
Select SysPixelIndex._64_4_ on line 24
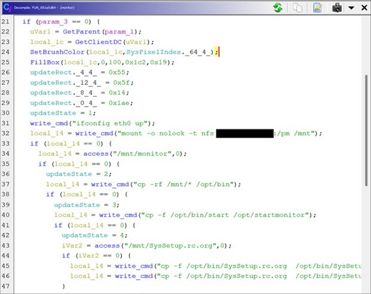pyautogui.click(x=168, y=52)
